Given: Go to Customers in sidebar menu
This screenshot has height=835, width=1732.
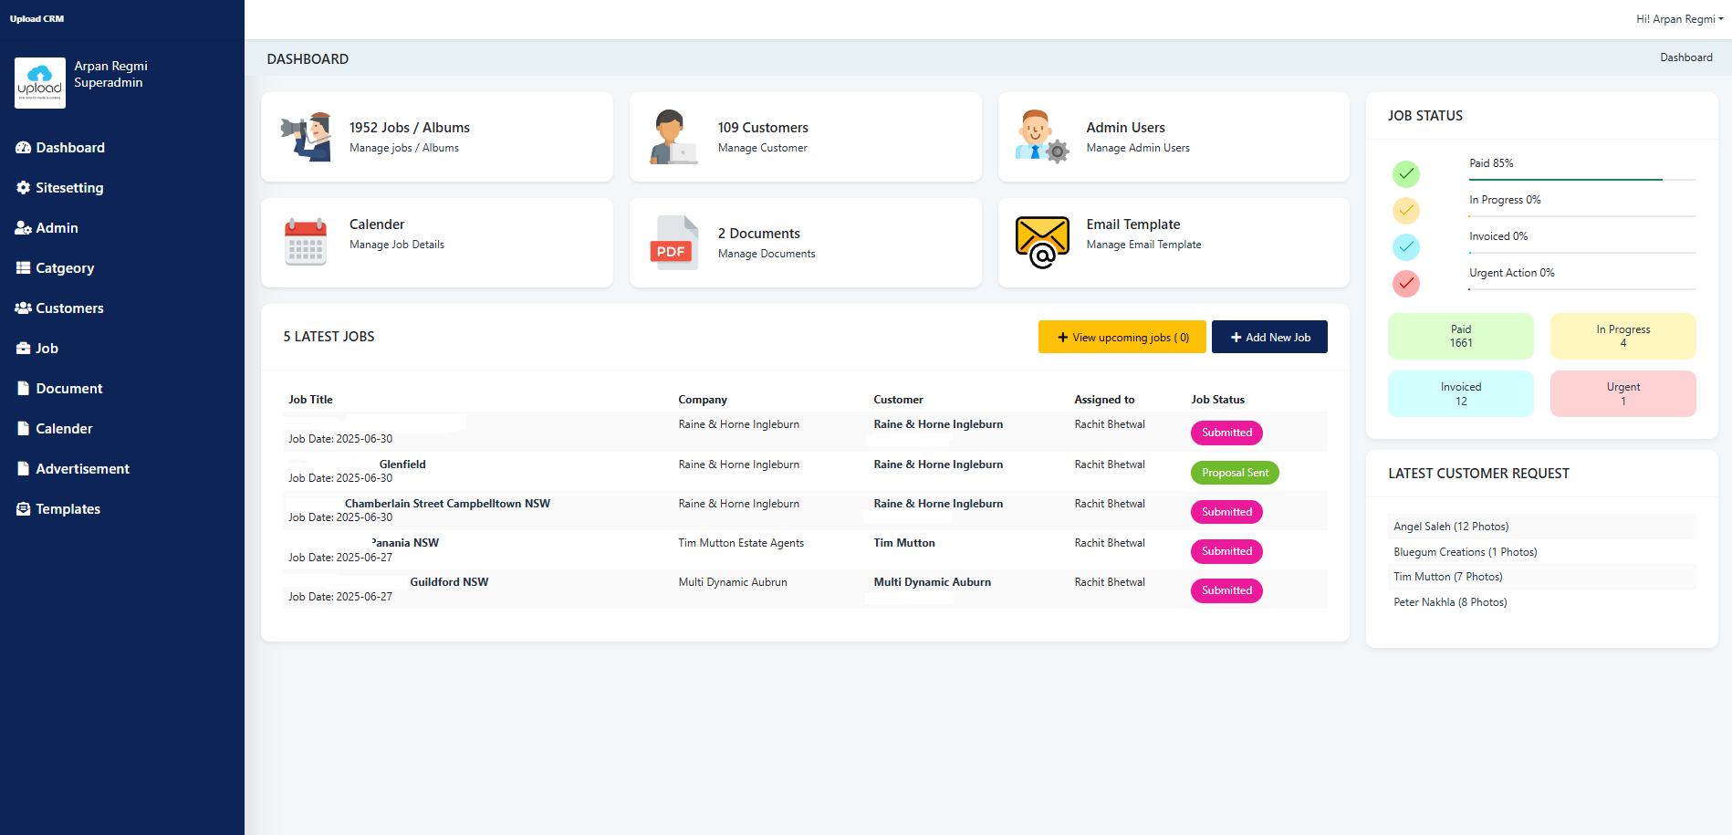Looking at the screenshot, I should click(x=69, y=308).
